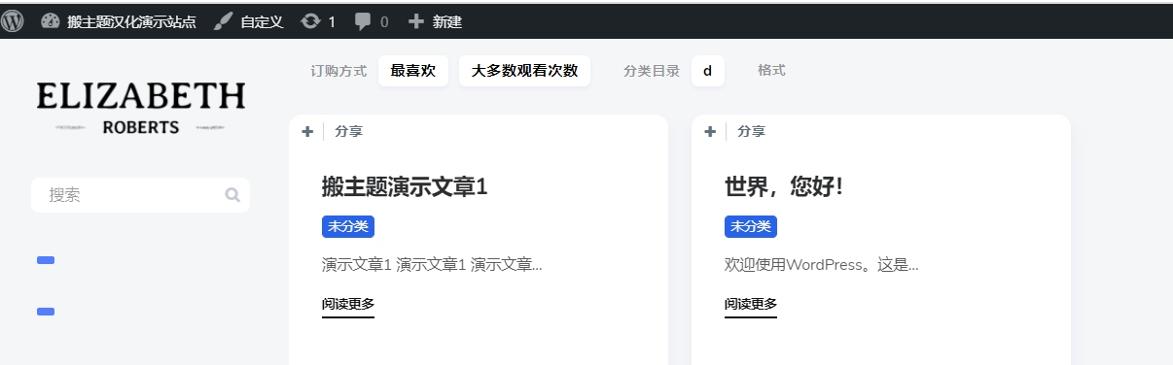Focus the 搜索 search field
This screenshot has height=365, width=1173.
140,195
